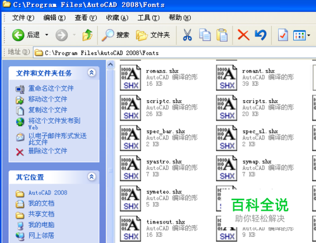The height and width of the screenshot is (243, 316).
Task: Click the globe icon beside 将这个文件发布到 Web
Action: pos(20,122)
